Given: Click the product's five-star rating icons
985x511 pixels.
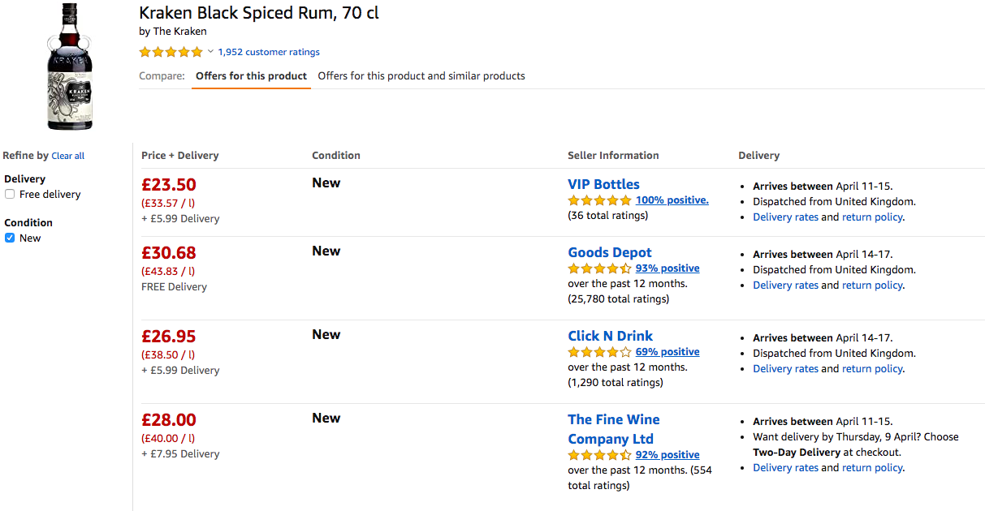Looking at the screenshot, I should point(171,52).
